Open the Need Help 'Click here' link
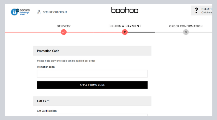Image resolution: width=217 pixels, height=120 pixels. point(206,13)
